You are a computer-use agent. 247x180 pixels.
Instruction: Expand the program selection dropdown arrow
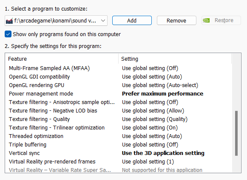103,21
